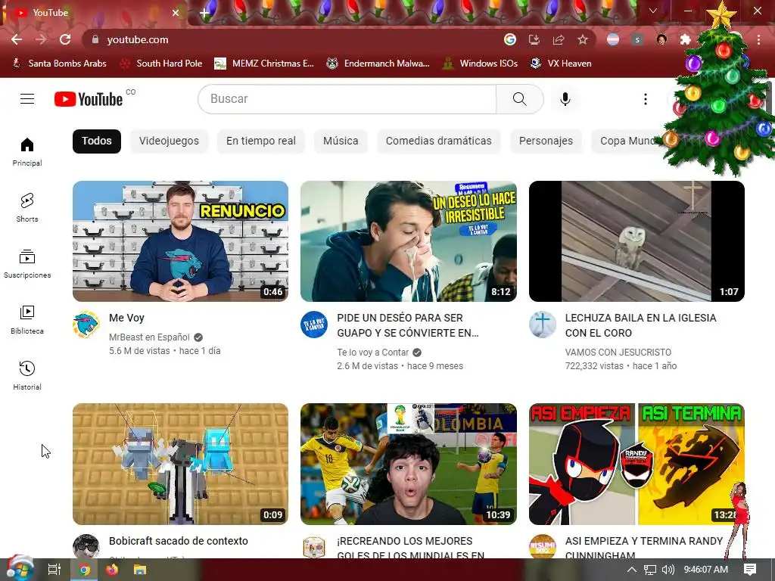Open the Windows ISOs bookmark
Screen dimensions: 775x581
(481, 64)
